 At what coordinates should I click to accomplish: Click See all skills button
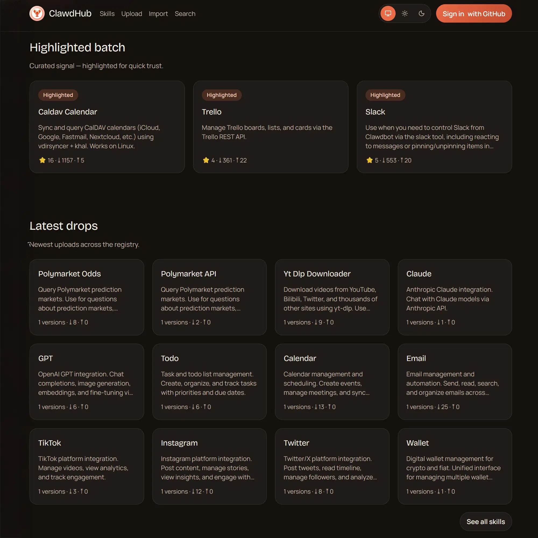485,522
